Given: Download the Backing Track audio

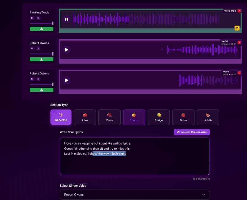Looking at the screenshot, I should (41, 29).
